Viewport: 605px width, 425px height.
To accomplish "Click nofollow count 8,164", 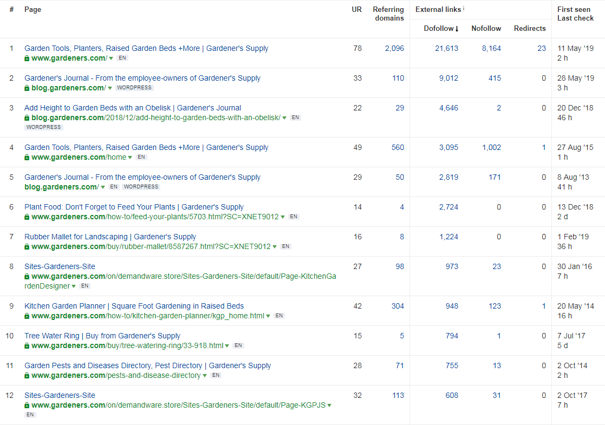I will 491,48.
